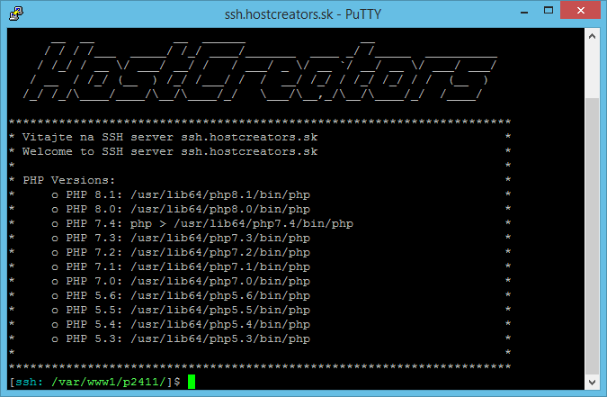The height and width of the screenshot is (397, 607).
Task: Click the green terminal cursor block
Action: pyautogui.click(x=192, y=382)
